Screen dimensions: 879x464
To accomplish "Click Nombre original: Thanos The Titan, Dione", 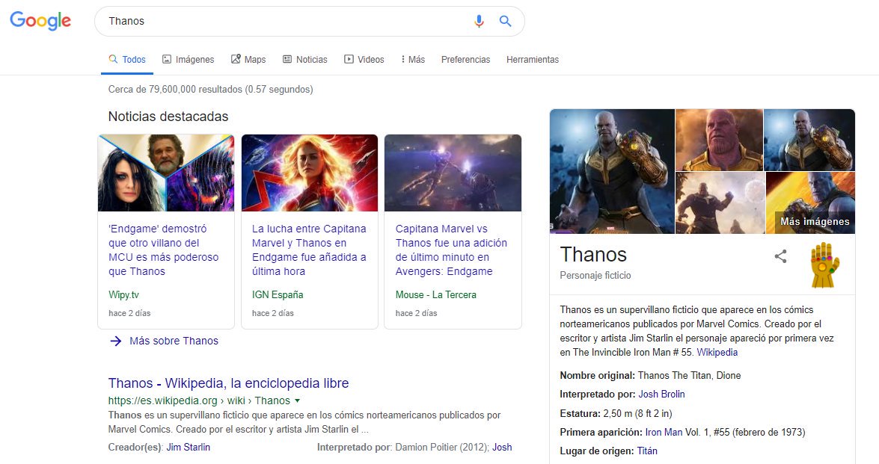I will coord(650,376).
